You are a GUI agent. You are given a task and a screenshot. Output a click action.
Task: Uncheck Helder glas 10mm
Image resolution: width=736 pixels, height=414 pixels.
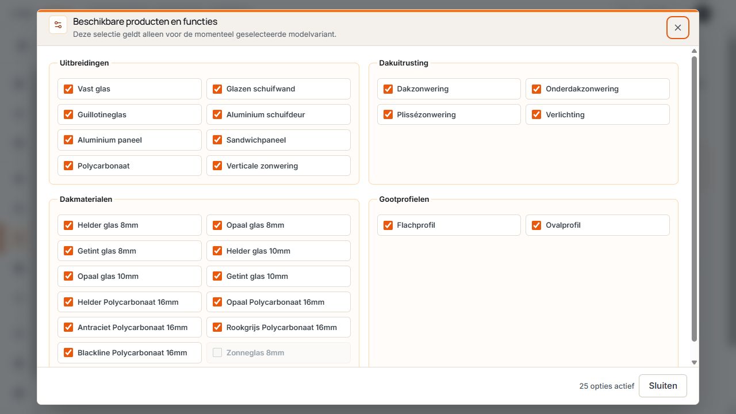(x=217, y=251)
